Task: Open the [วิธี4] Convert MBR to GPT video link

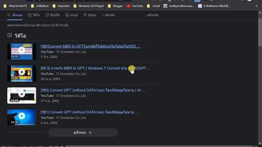Action: 90,46
